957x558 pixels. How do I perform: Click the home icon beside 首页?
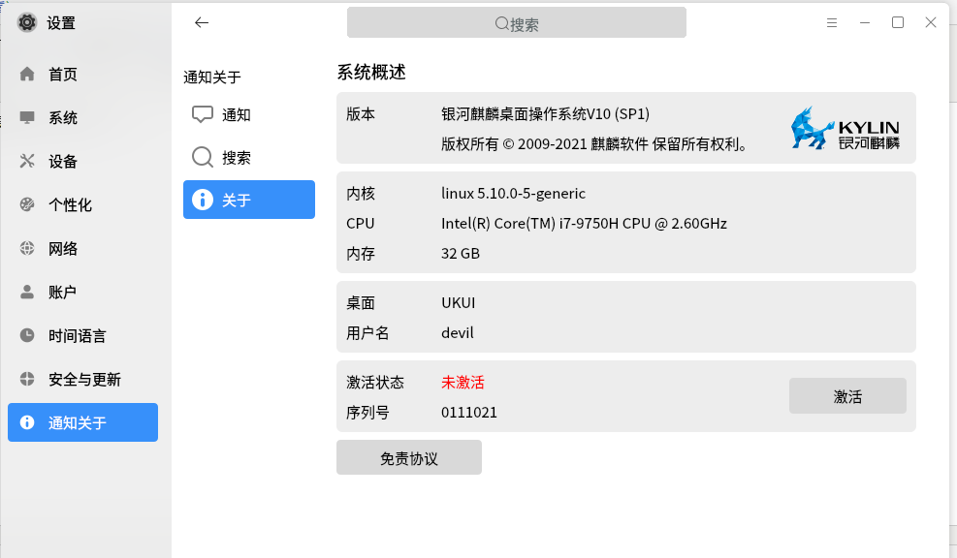click(27, 74)
